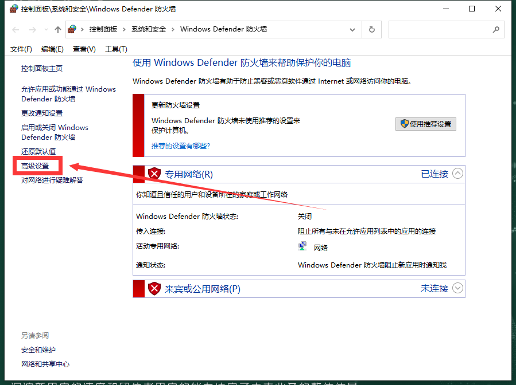This screenshot has width=516, height=385.
Task: Click 使用推荐设置 button
Action: pos(425,124)
